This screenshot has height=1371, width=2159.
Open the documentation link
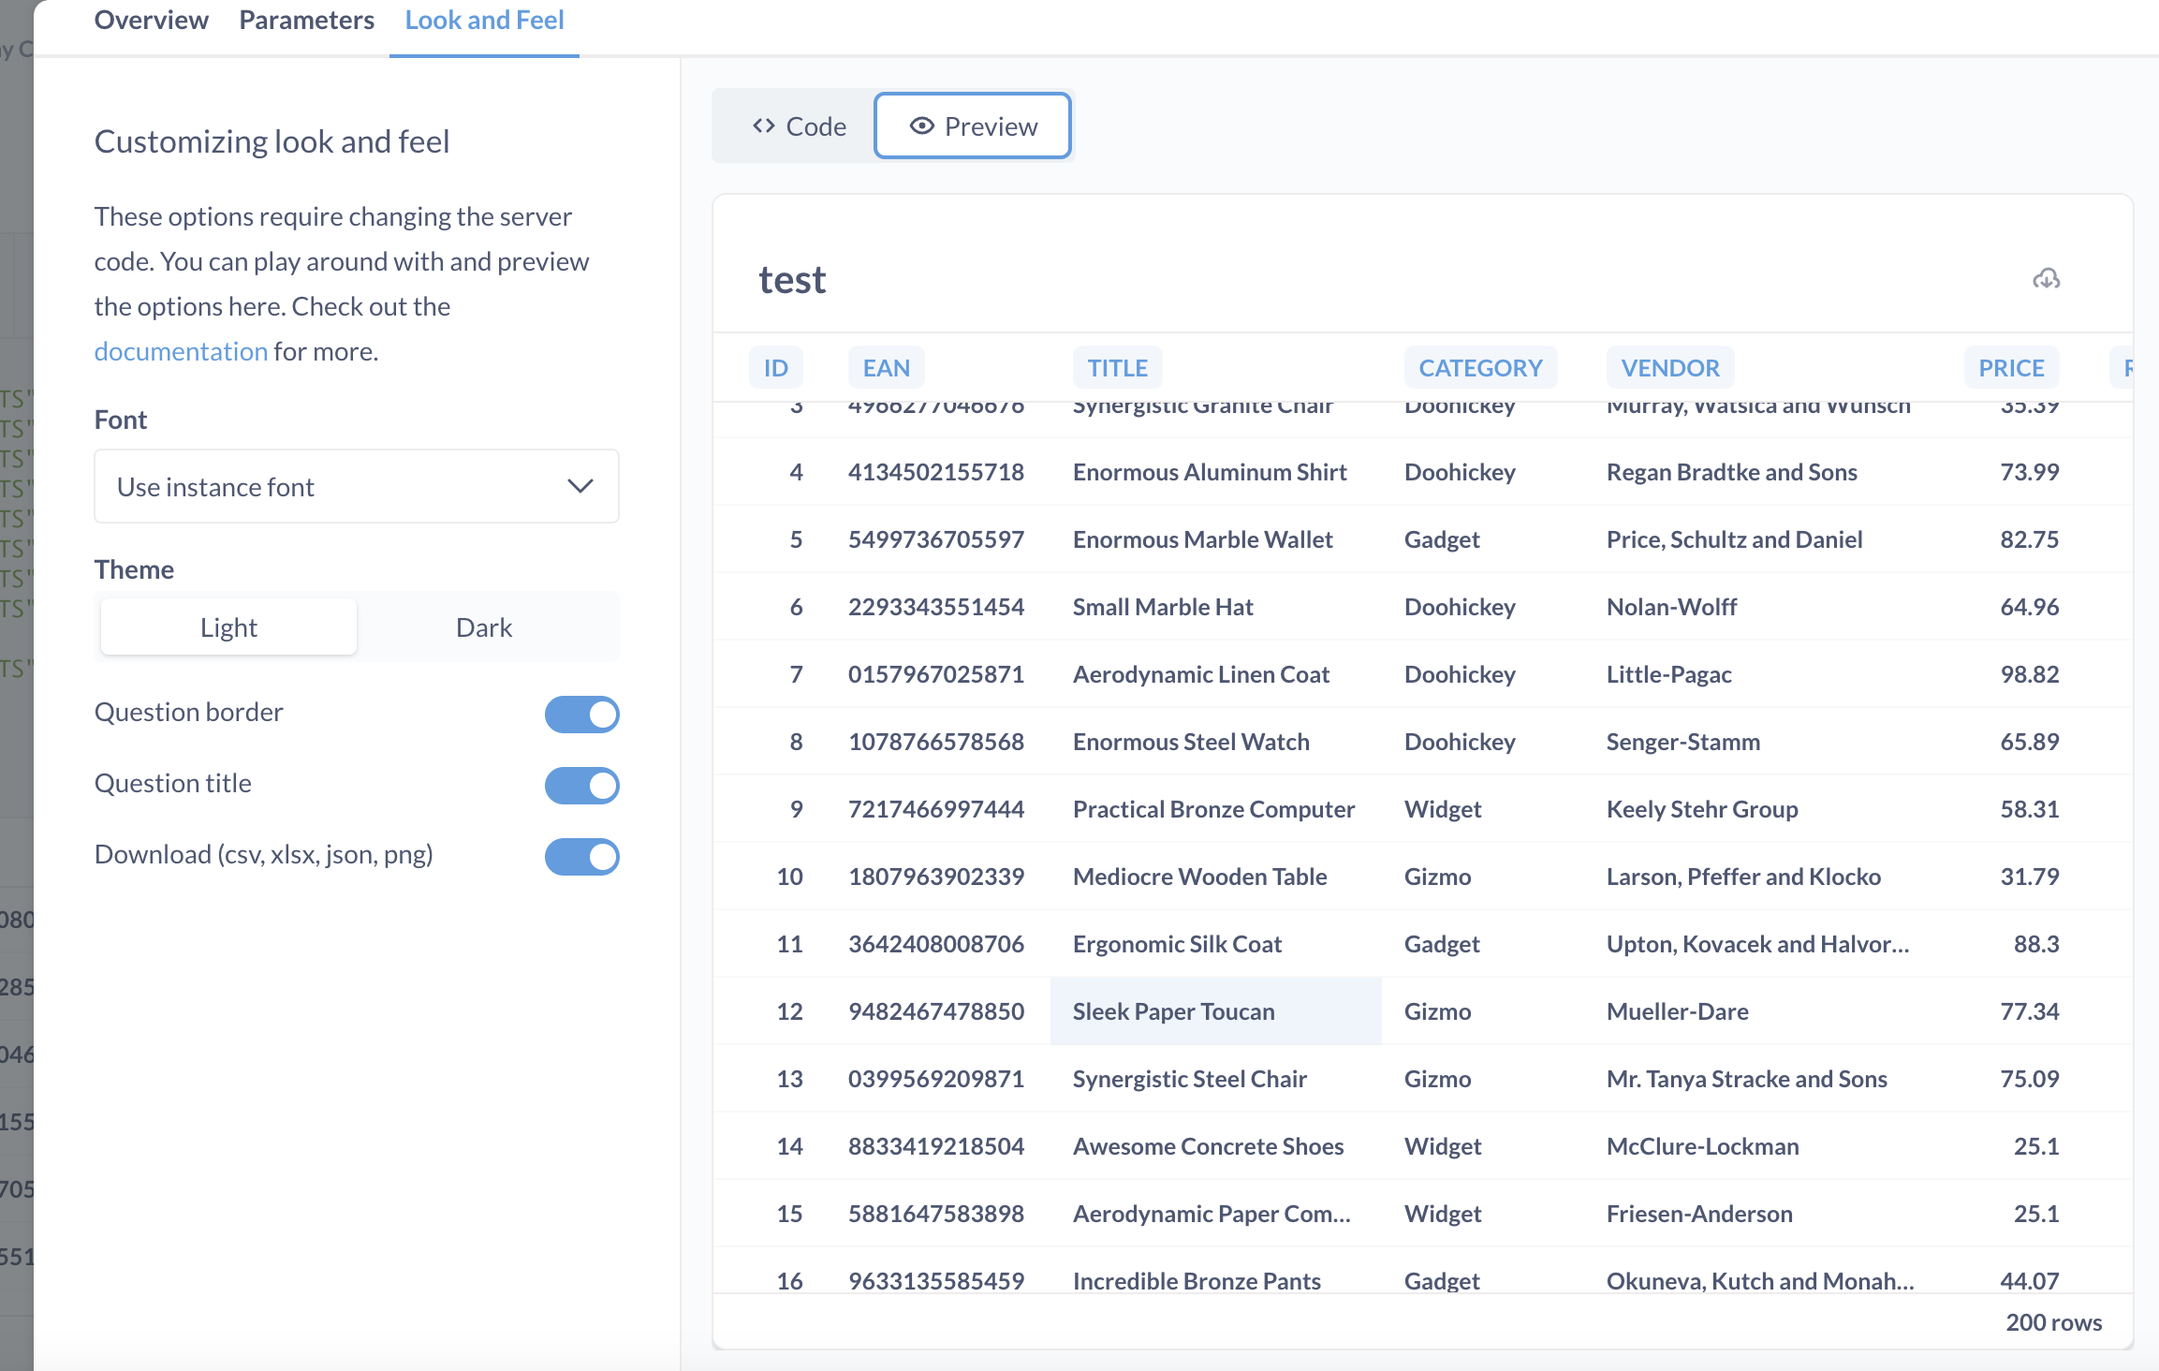coord(181,350)
